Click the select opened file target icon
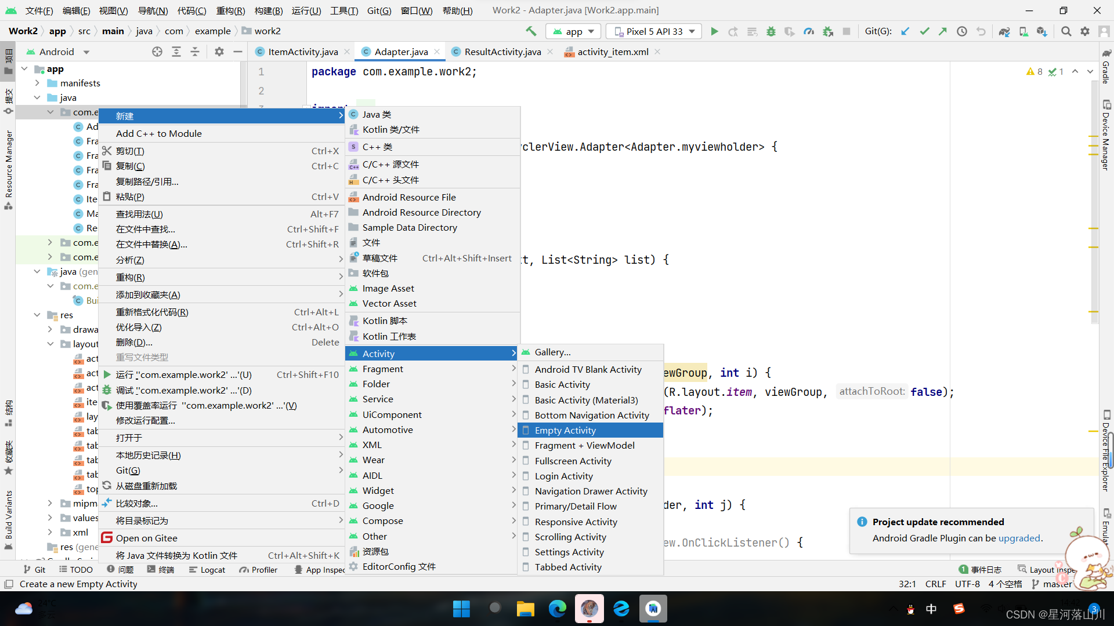The height and width of the screenshot is (626, 1114). point(157,52)
